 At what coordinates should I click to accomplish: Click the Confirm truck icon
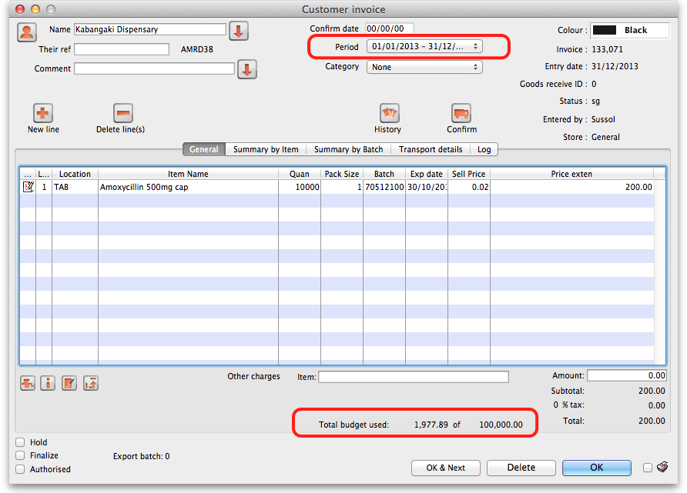point(461,113)
